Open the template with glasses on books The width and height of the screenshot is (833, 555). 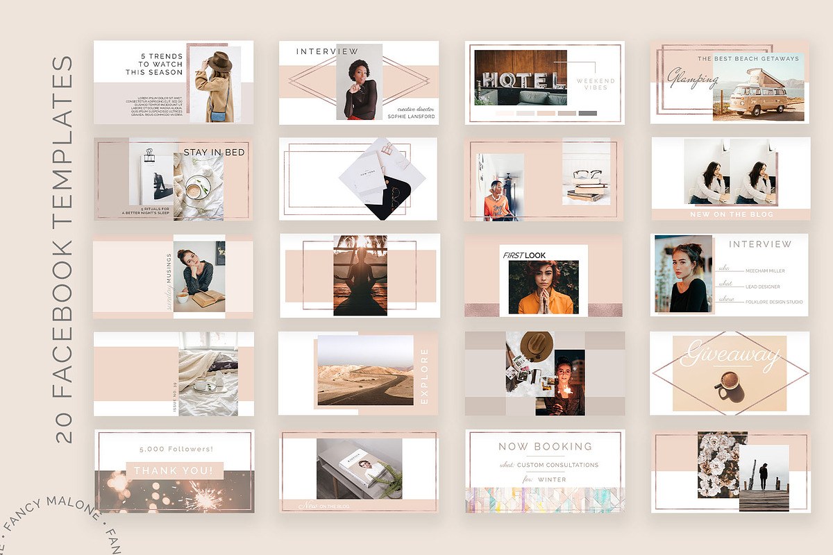545,179
